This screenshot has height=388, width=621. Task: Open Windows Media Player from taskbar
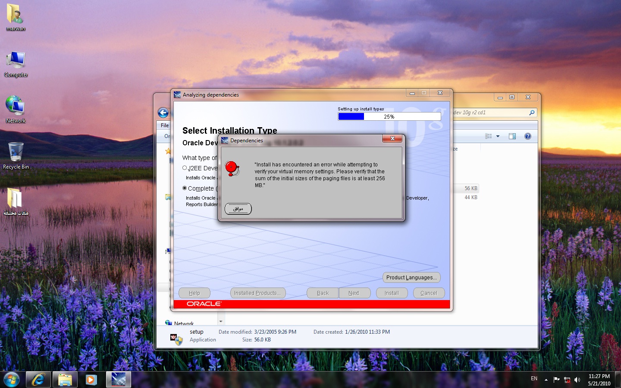pyautogui.click(x=91, y=379)
